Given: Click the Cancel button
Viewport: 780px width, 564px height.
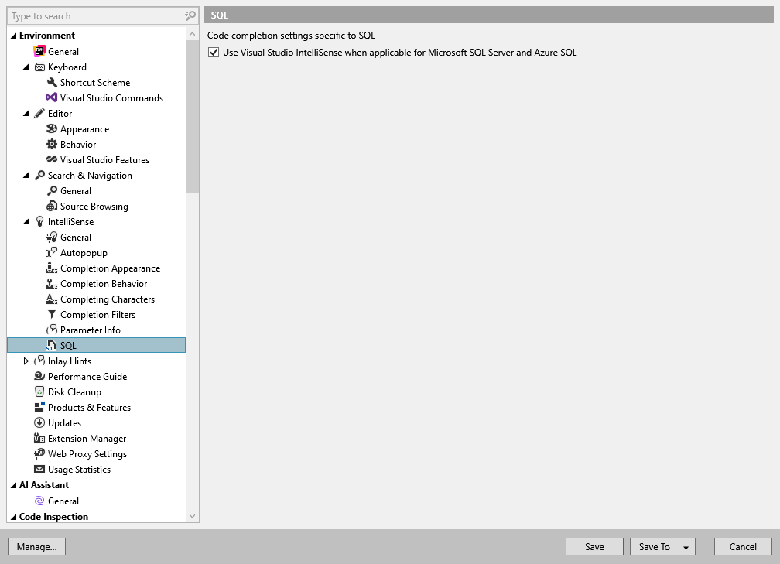Looking at the screenshot, I should (x=742, y=546).
